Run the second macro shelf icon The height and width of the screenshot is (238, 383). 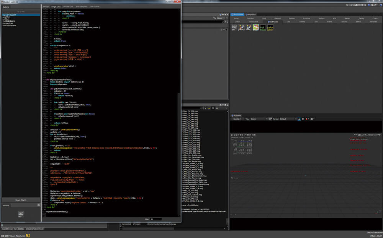click(242, 28)
